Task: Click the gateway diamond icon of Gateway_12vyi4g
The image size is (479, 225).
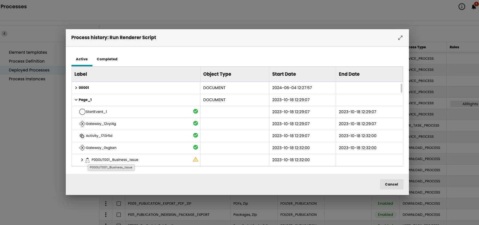Action: (x=82, y=124)
